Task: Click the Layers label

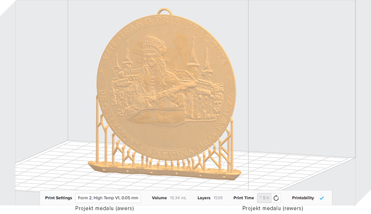Action: point(204,198)
